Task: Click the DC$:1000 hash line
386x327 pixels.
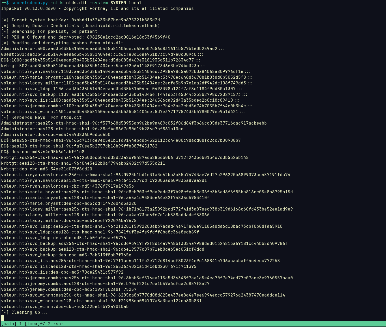Action: pyautogui.click(x=101, y=60)
